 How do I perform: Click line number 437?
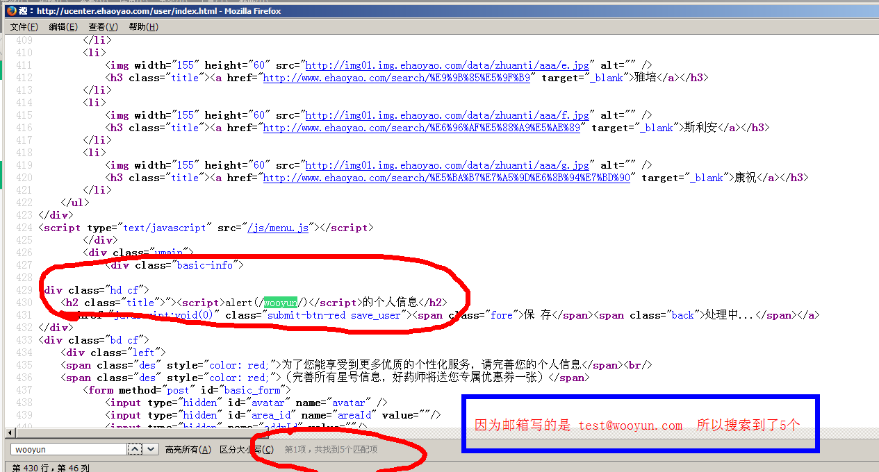pyautogui.click(x=24, y=390)
